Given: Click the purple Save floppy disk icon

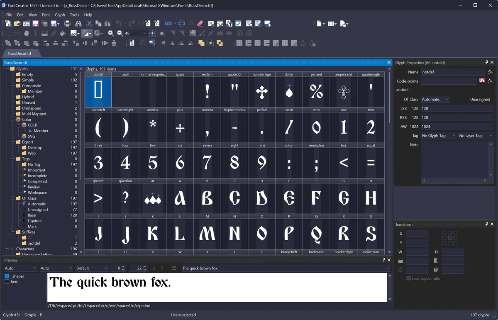Looking at the screenshot, I should point(35,24).
